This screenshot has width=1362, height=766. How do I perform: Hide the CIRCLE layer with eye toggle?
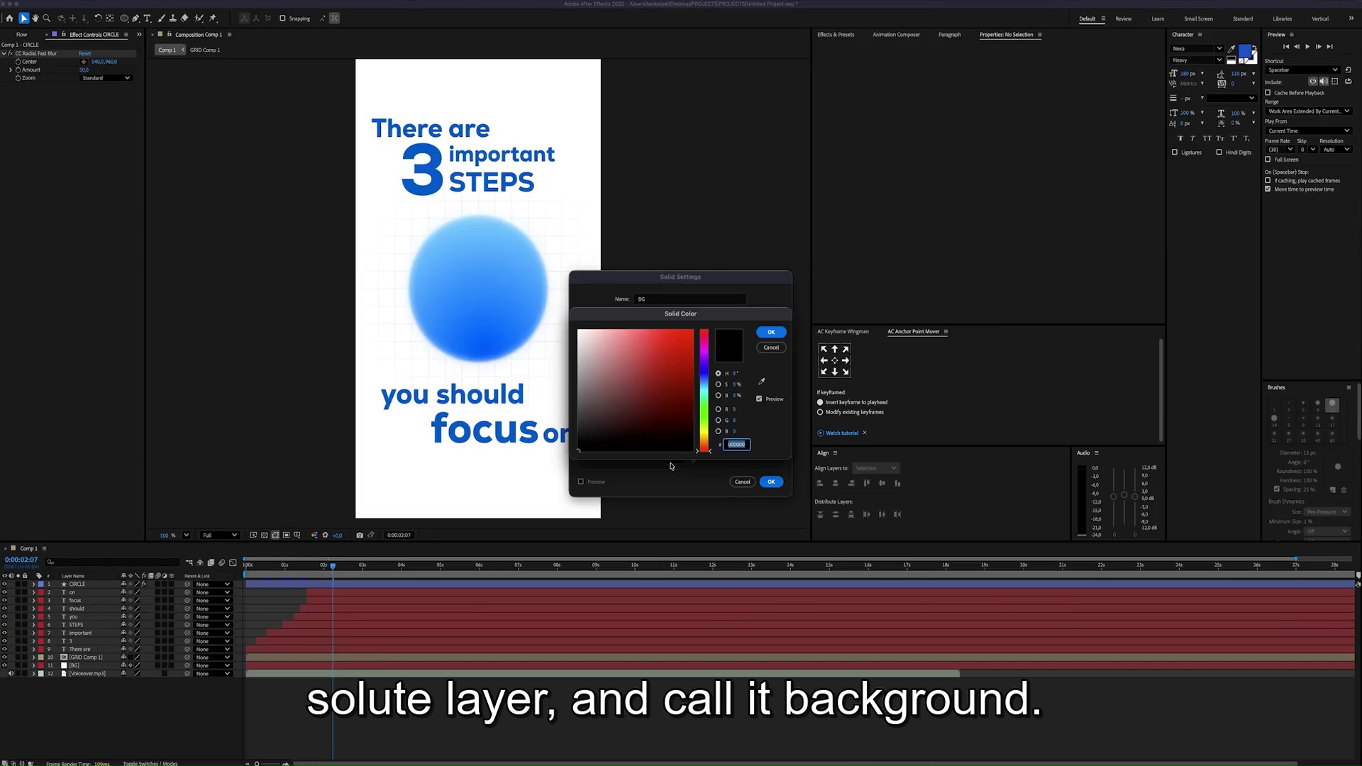tap(4, 584)
